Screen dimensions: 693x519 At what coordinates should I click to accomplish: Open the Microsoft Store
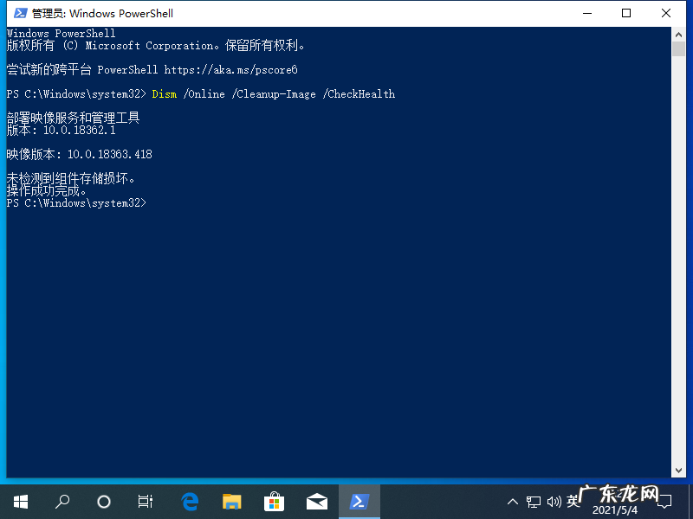274,501
